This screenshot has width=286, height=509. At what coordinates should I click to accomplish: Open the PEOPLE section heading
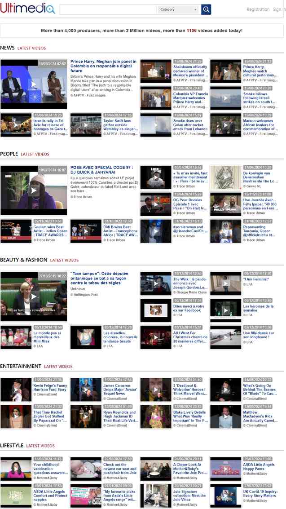pos(9,154)
